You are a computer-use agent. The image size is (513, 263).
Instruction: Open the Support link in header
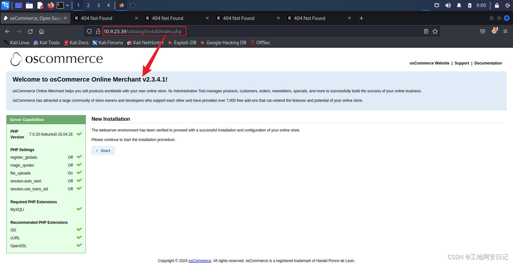(462, 63)
